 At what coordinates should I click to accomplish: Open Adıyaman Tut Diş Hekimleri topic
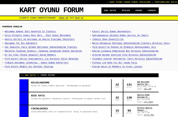[x=21, y=43]
